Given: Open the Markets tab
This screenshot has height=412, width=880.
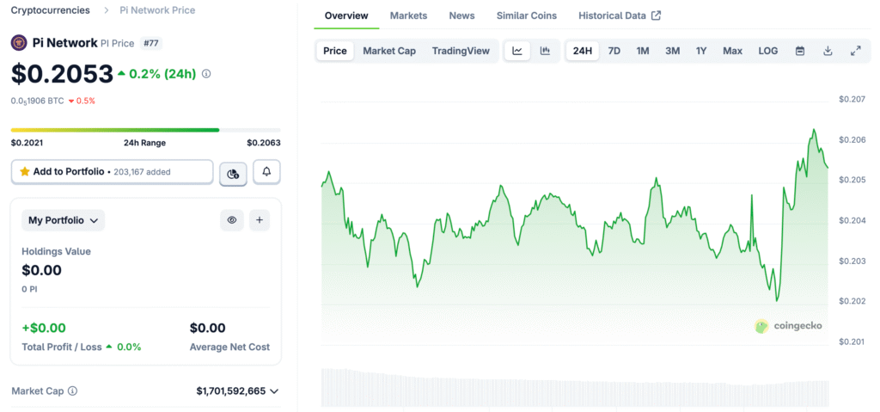Looking at the screenshot, I should (408, 15).
